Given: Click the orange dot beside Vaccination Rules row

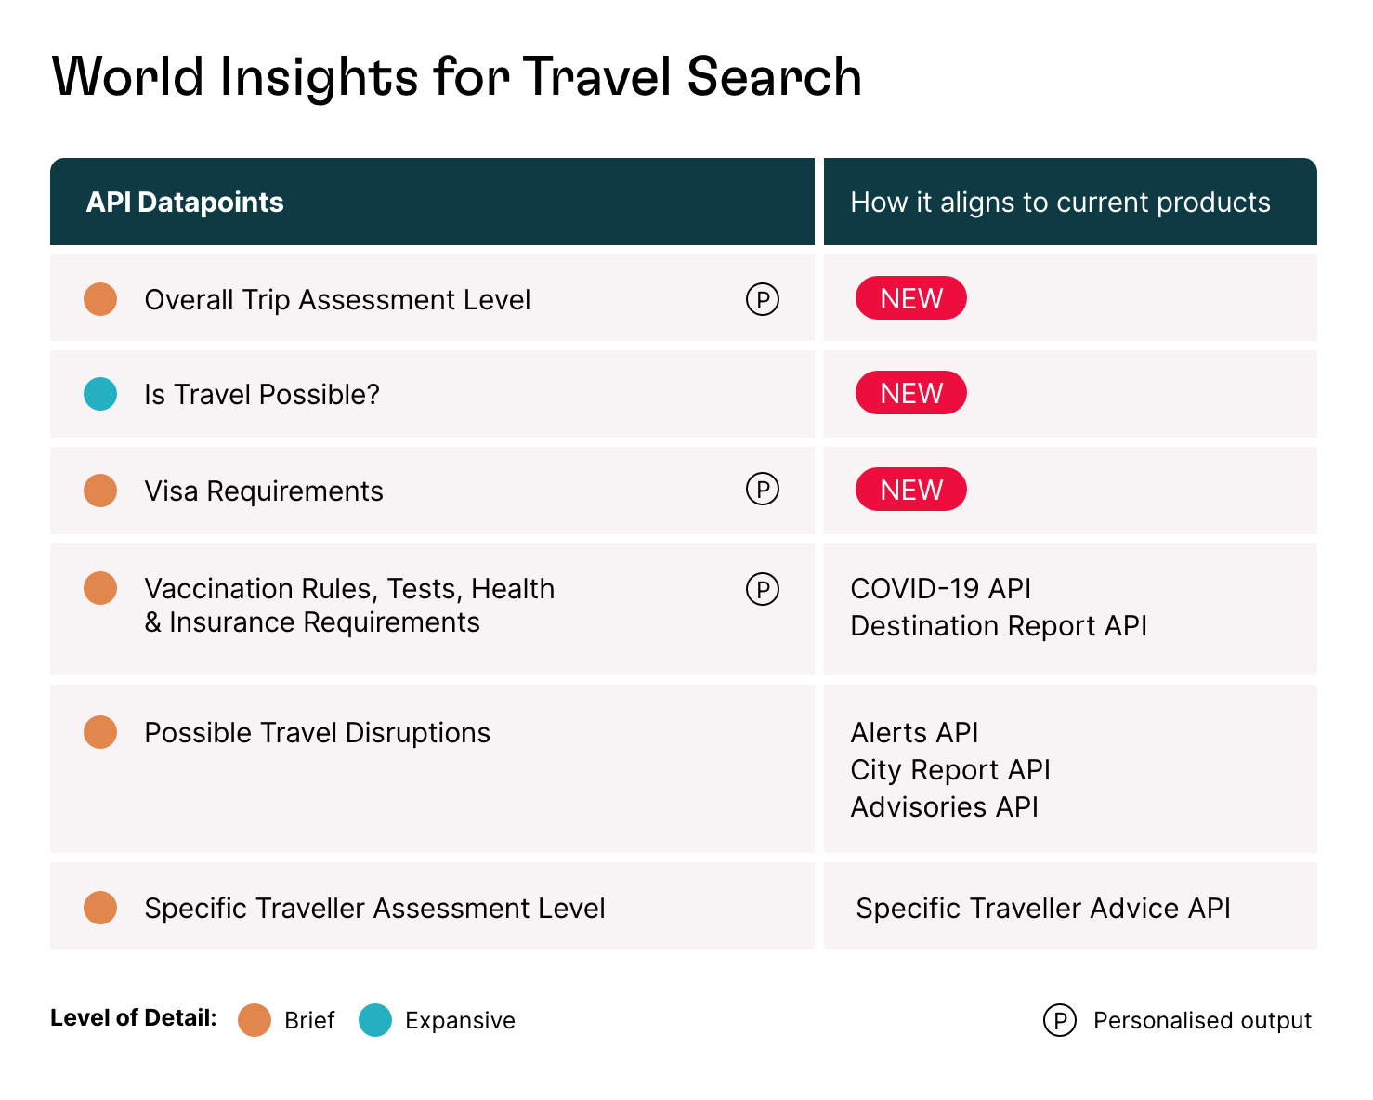Looking at the screenshot, I should (x=100, y=588).
